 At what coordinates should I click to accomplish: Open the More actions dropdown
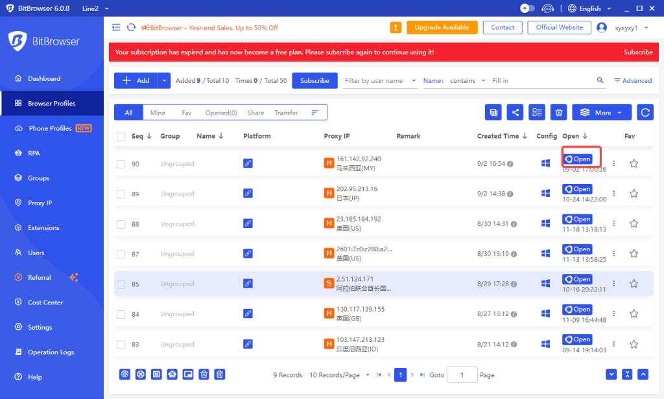[x=600, y=112]
